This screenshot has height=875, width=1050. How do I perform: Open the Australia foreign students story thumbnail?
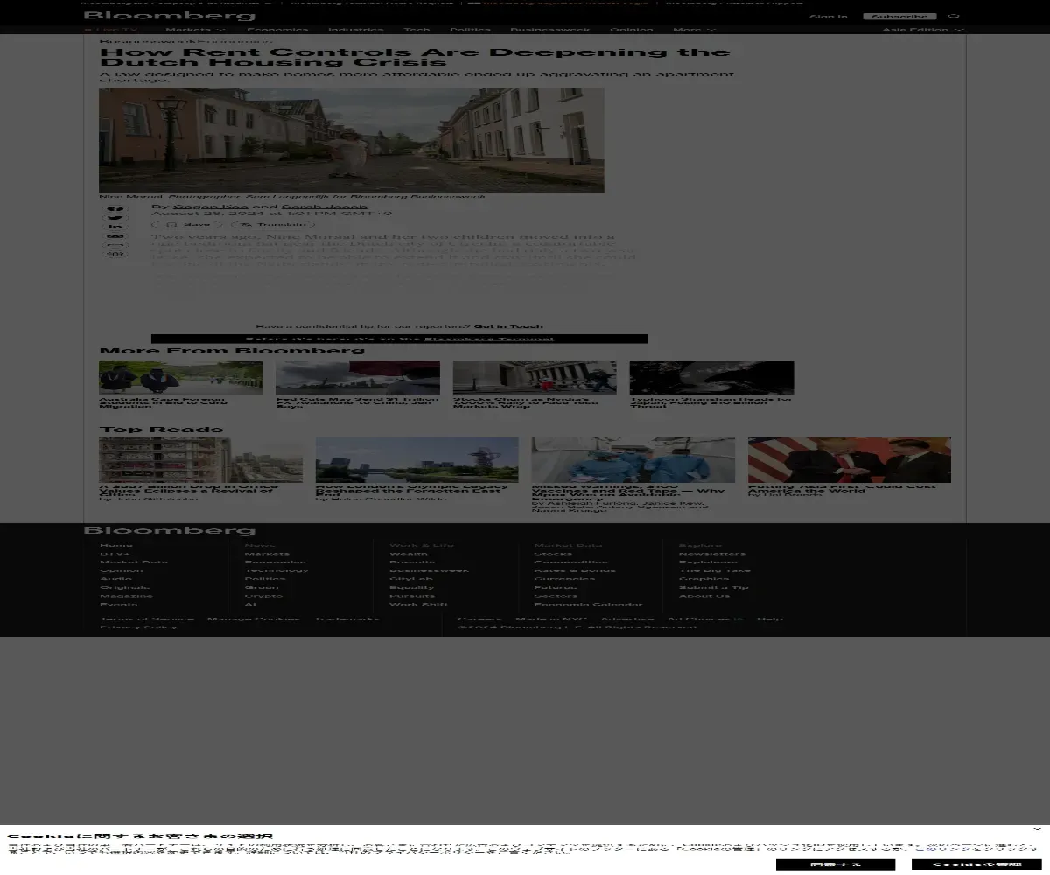180,378
